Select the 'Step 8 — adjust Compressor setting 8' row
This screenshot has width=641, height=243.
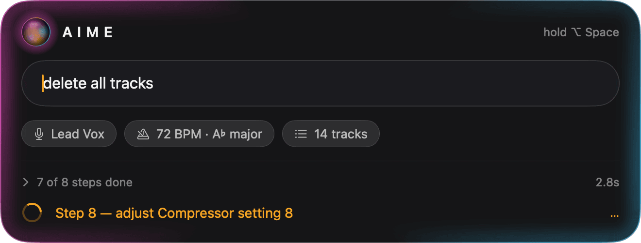pos(320,213)
